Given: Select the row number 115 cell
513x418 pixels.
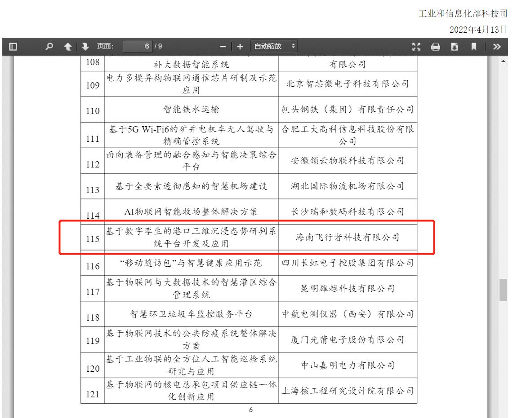Looking at the screenshot, I should pos(93,238).
